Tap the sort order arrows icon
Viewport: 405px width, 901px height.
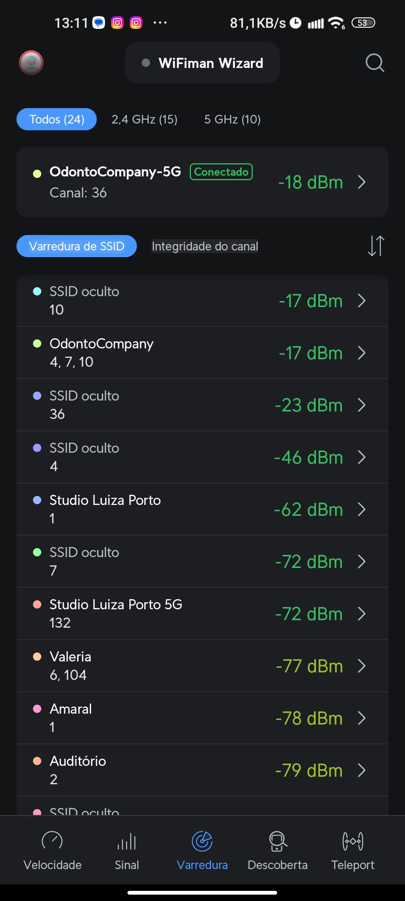[376, 246]
